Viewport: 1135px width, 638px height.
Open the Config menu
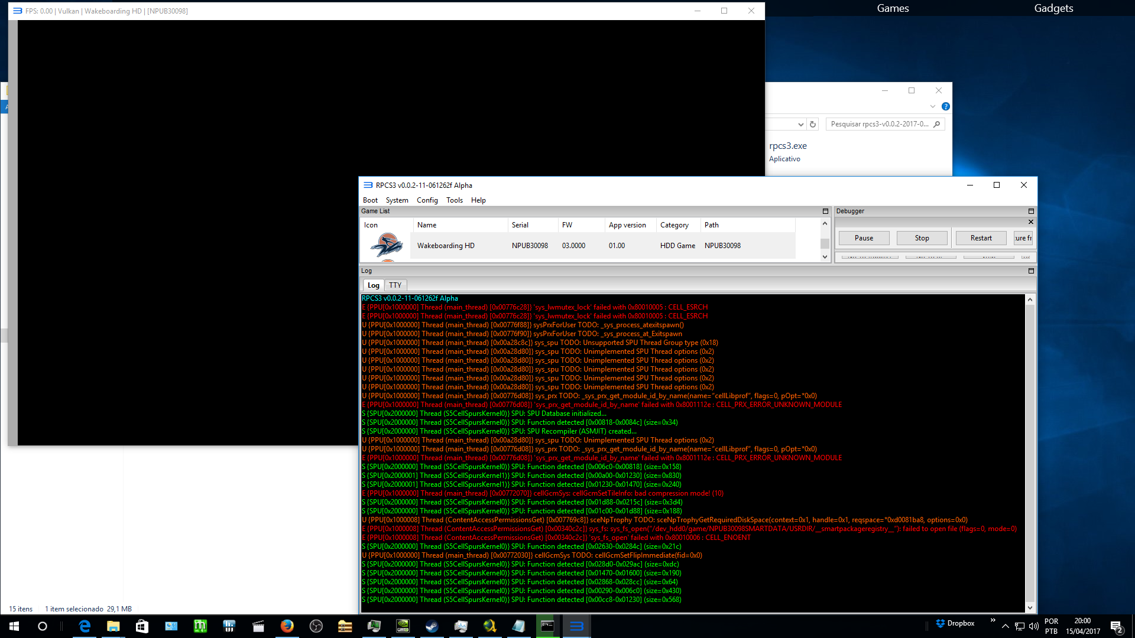pyautogui.click(x=427, y=200)
